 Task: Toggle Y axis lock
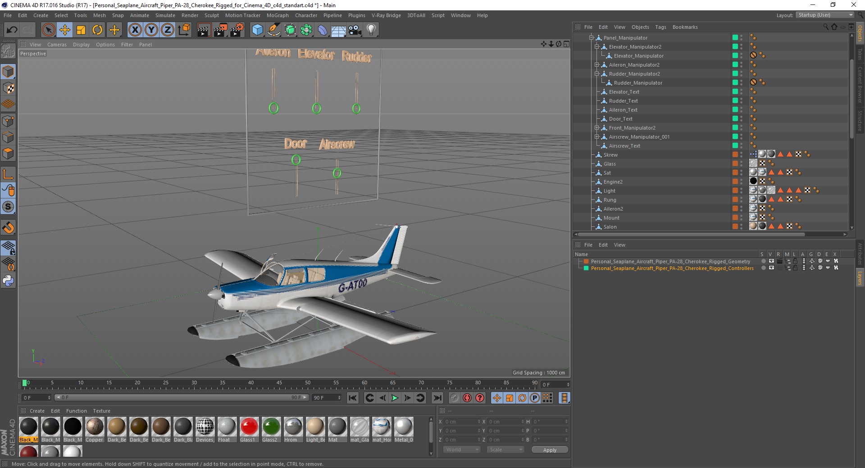tap(151, 30)
